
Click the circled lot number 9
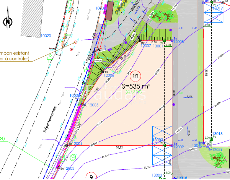(x=91, y=177)
